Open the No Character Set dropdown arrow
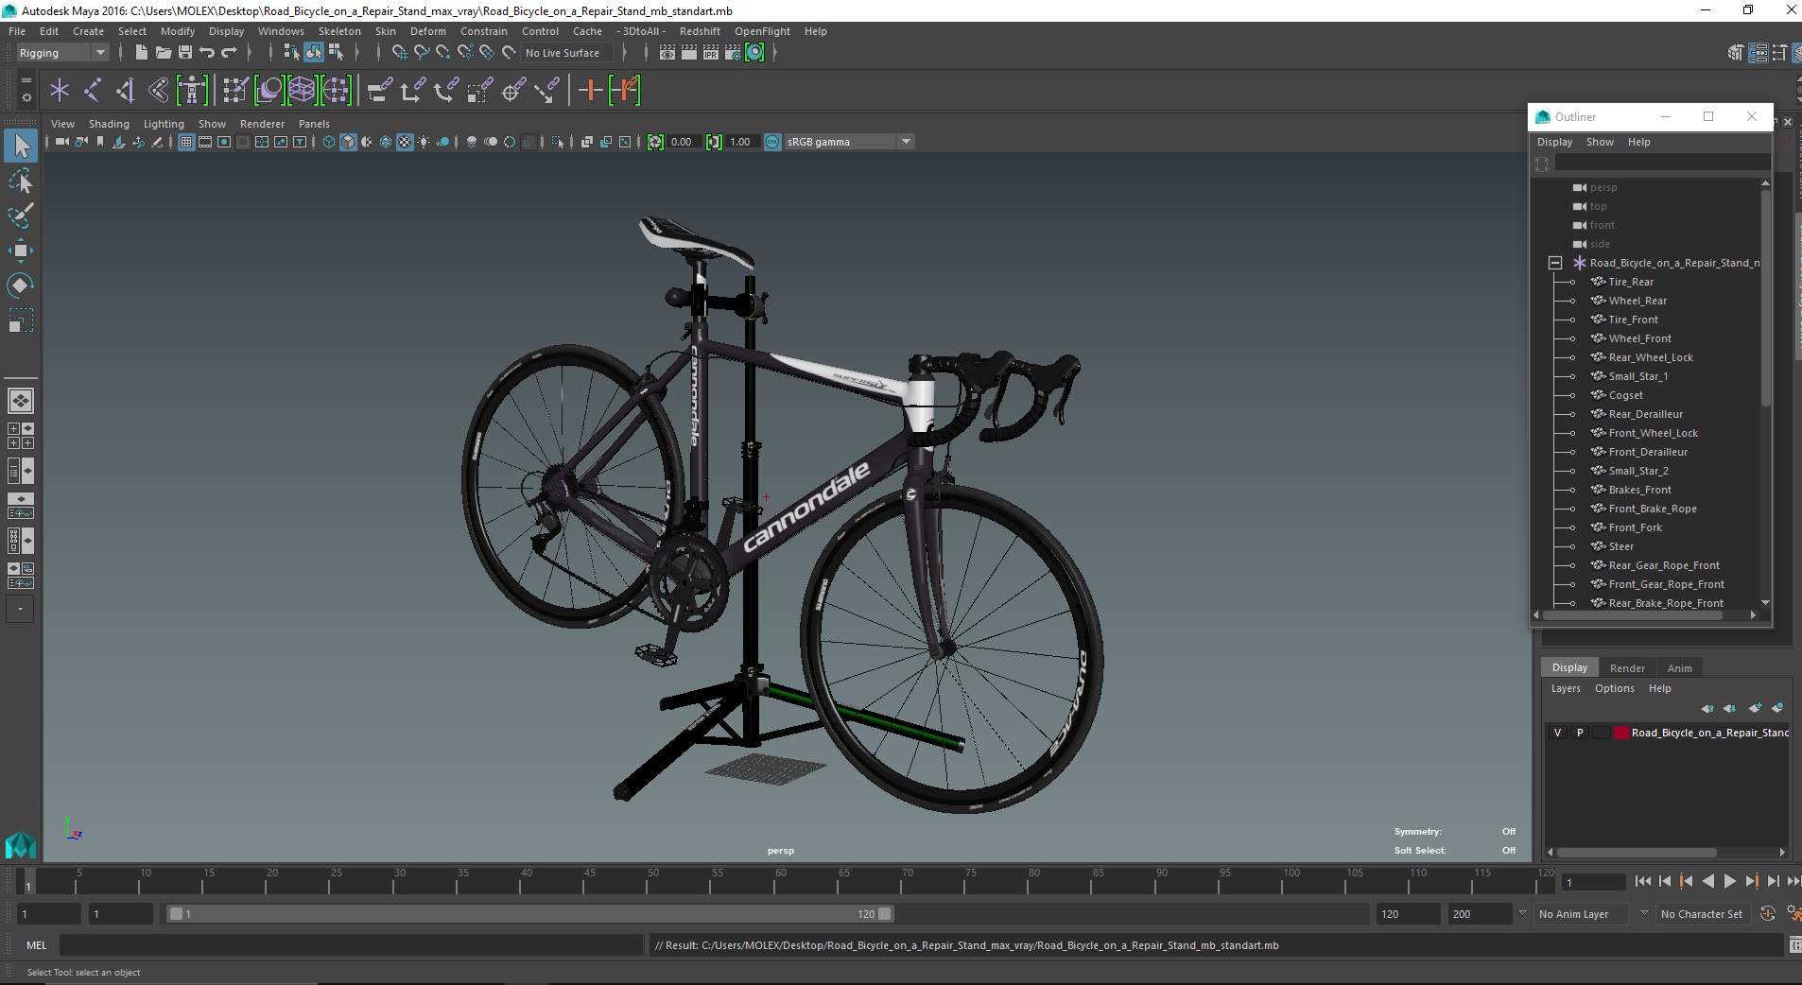Viewport: 1802px width, 985px height. point(1644,913)
